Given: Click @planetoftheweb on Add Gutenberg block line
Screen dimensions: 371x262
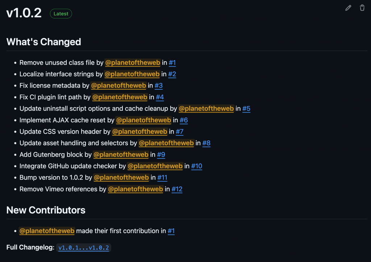Looking at the screenshot, I should click(x=121, y=155).
